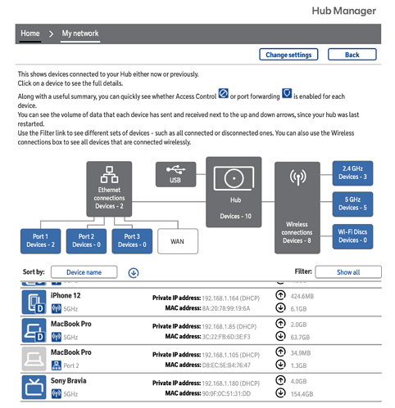Click download arrow next to 63.7GB
395x408 pixels.
pos(280,336)
